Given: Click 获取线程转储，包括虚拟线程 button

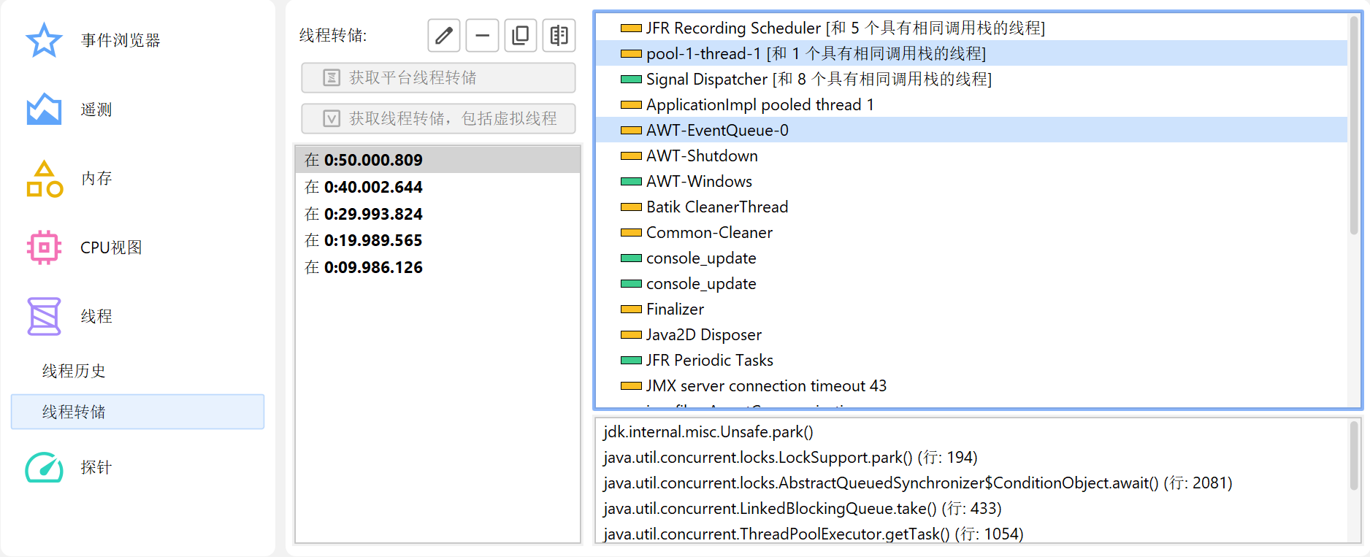Looking at the screenshot, I should tap(438, 118).
